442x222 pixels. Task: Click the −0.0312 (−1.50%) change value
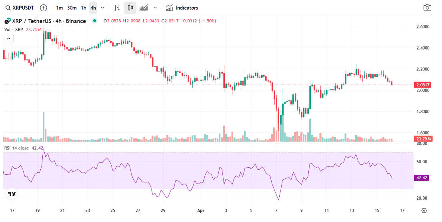pos(198,21)
